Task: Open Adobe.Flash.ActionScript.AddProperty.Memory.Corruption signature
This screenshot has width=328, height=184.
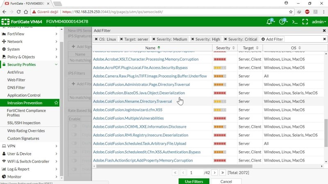Action: pos(143,160)
